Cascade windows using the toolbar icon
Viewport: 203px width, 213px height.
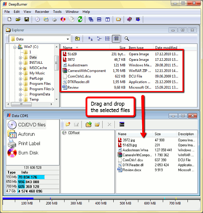coord(91,20)
